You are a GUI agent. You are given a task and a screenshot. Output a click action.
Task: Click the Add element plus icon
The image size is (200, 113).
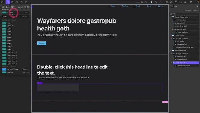[2, 2]
